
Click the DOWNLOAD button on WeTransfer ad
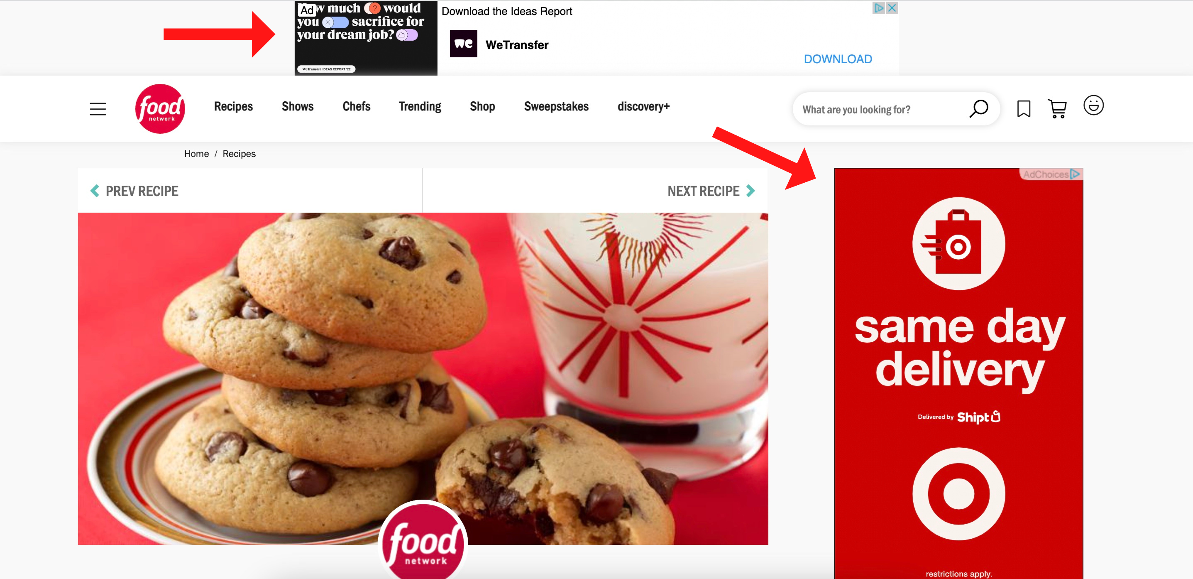pos(839,58)
